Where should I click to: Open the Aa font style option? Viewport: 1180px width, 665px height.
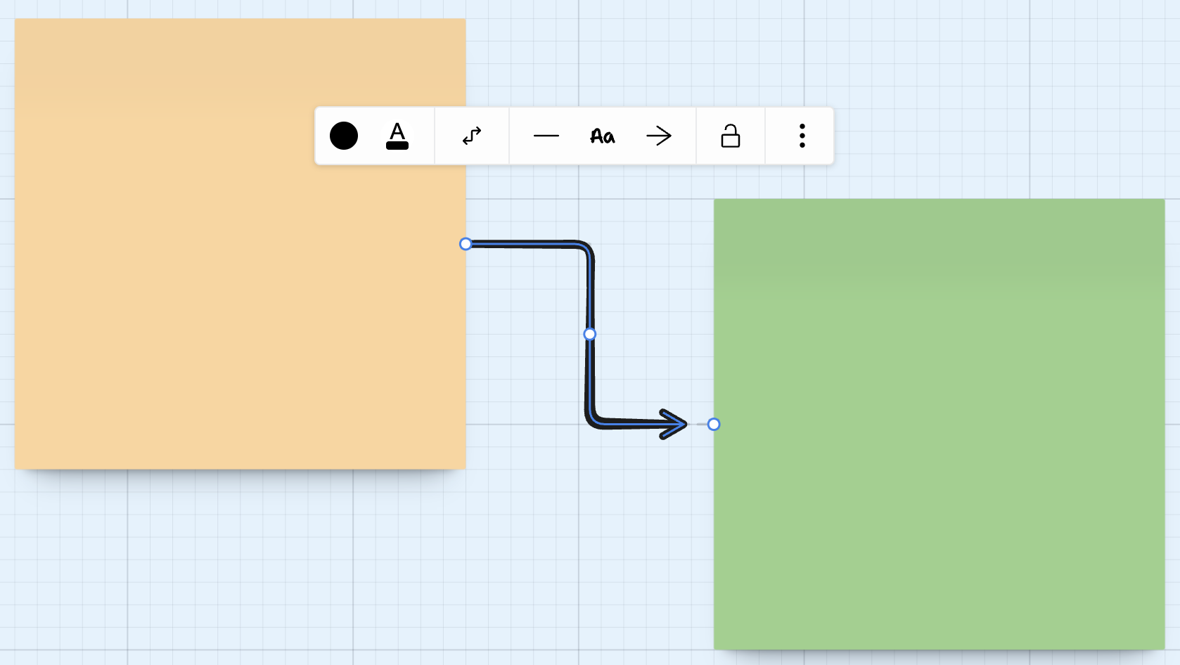(603, 136)
